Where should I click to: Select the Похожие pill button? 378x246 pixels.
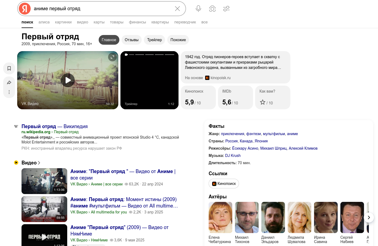pos(178,40)
